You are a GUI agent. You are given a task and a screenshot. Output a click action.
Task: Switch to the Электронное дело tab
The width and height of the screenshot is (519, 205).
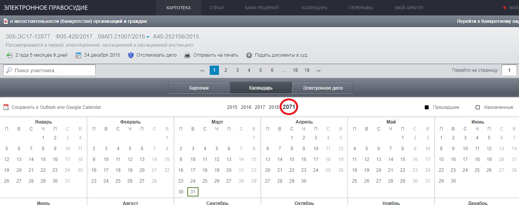(322, 88)
